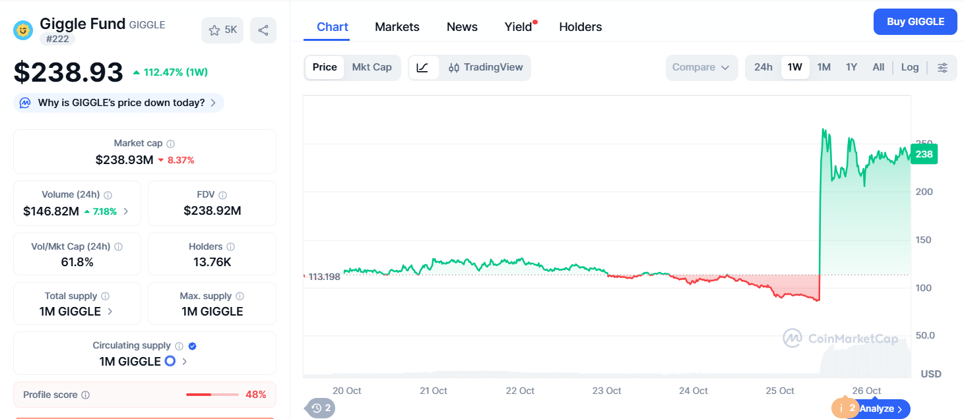Select the Price view toggle
The image size is (964, 419).
coord(325,67)
